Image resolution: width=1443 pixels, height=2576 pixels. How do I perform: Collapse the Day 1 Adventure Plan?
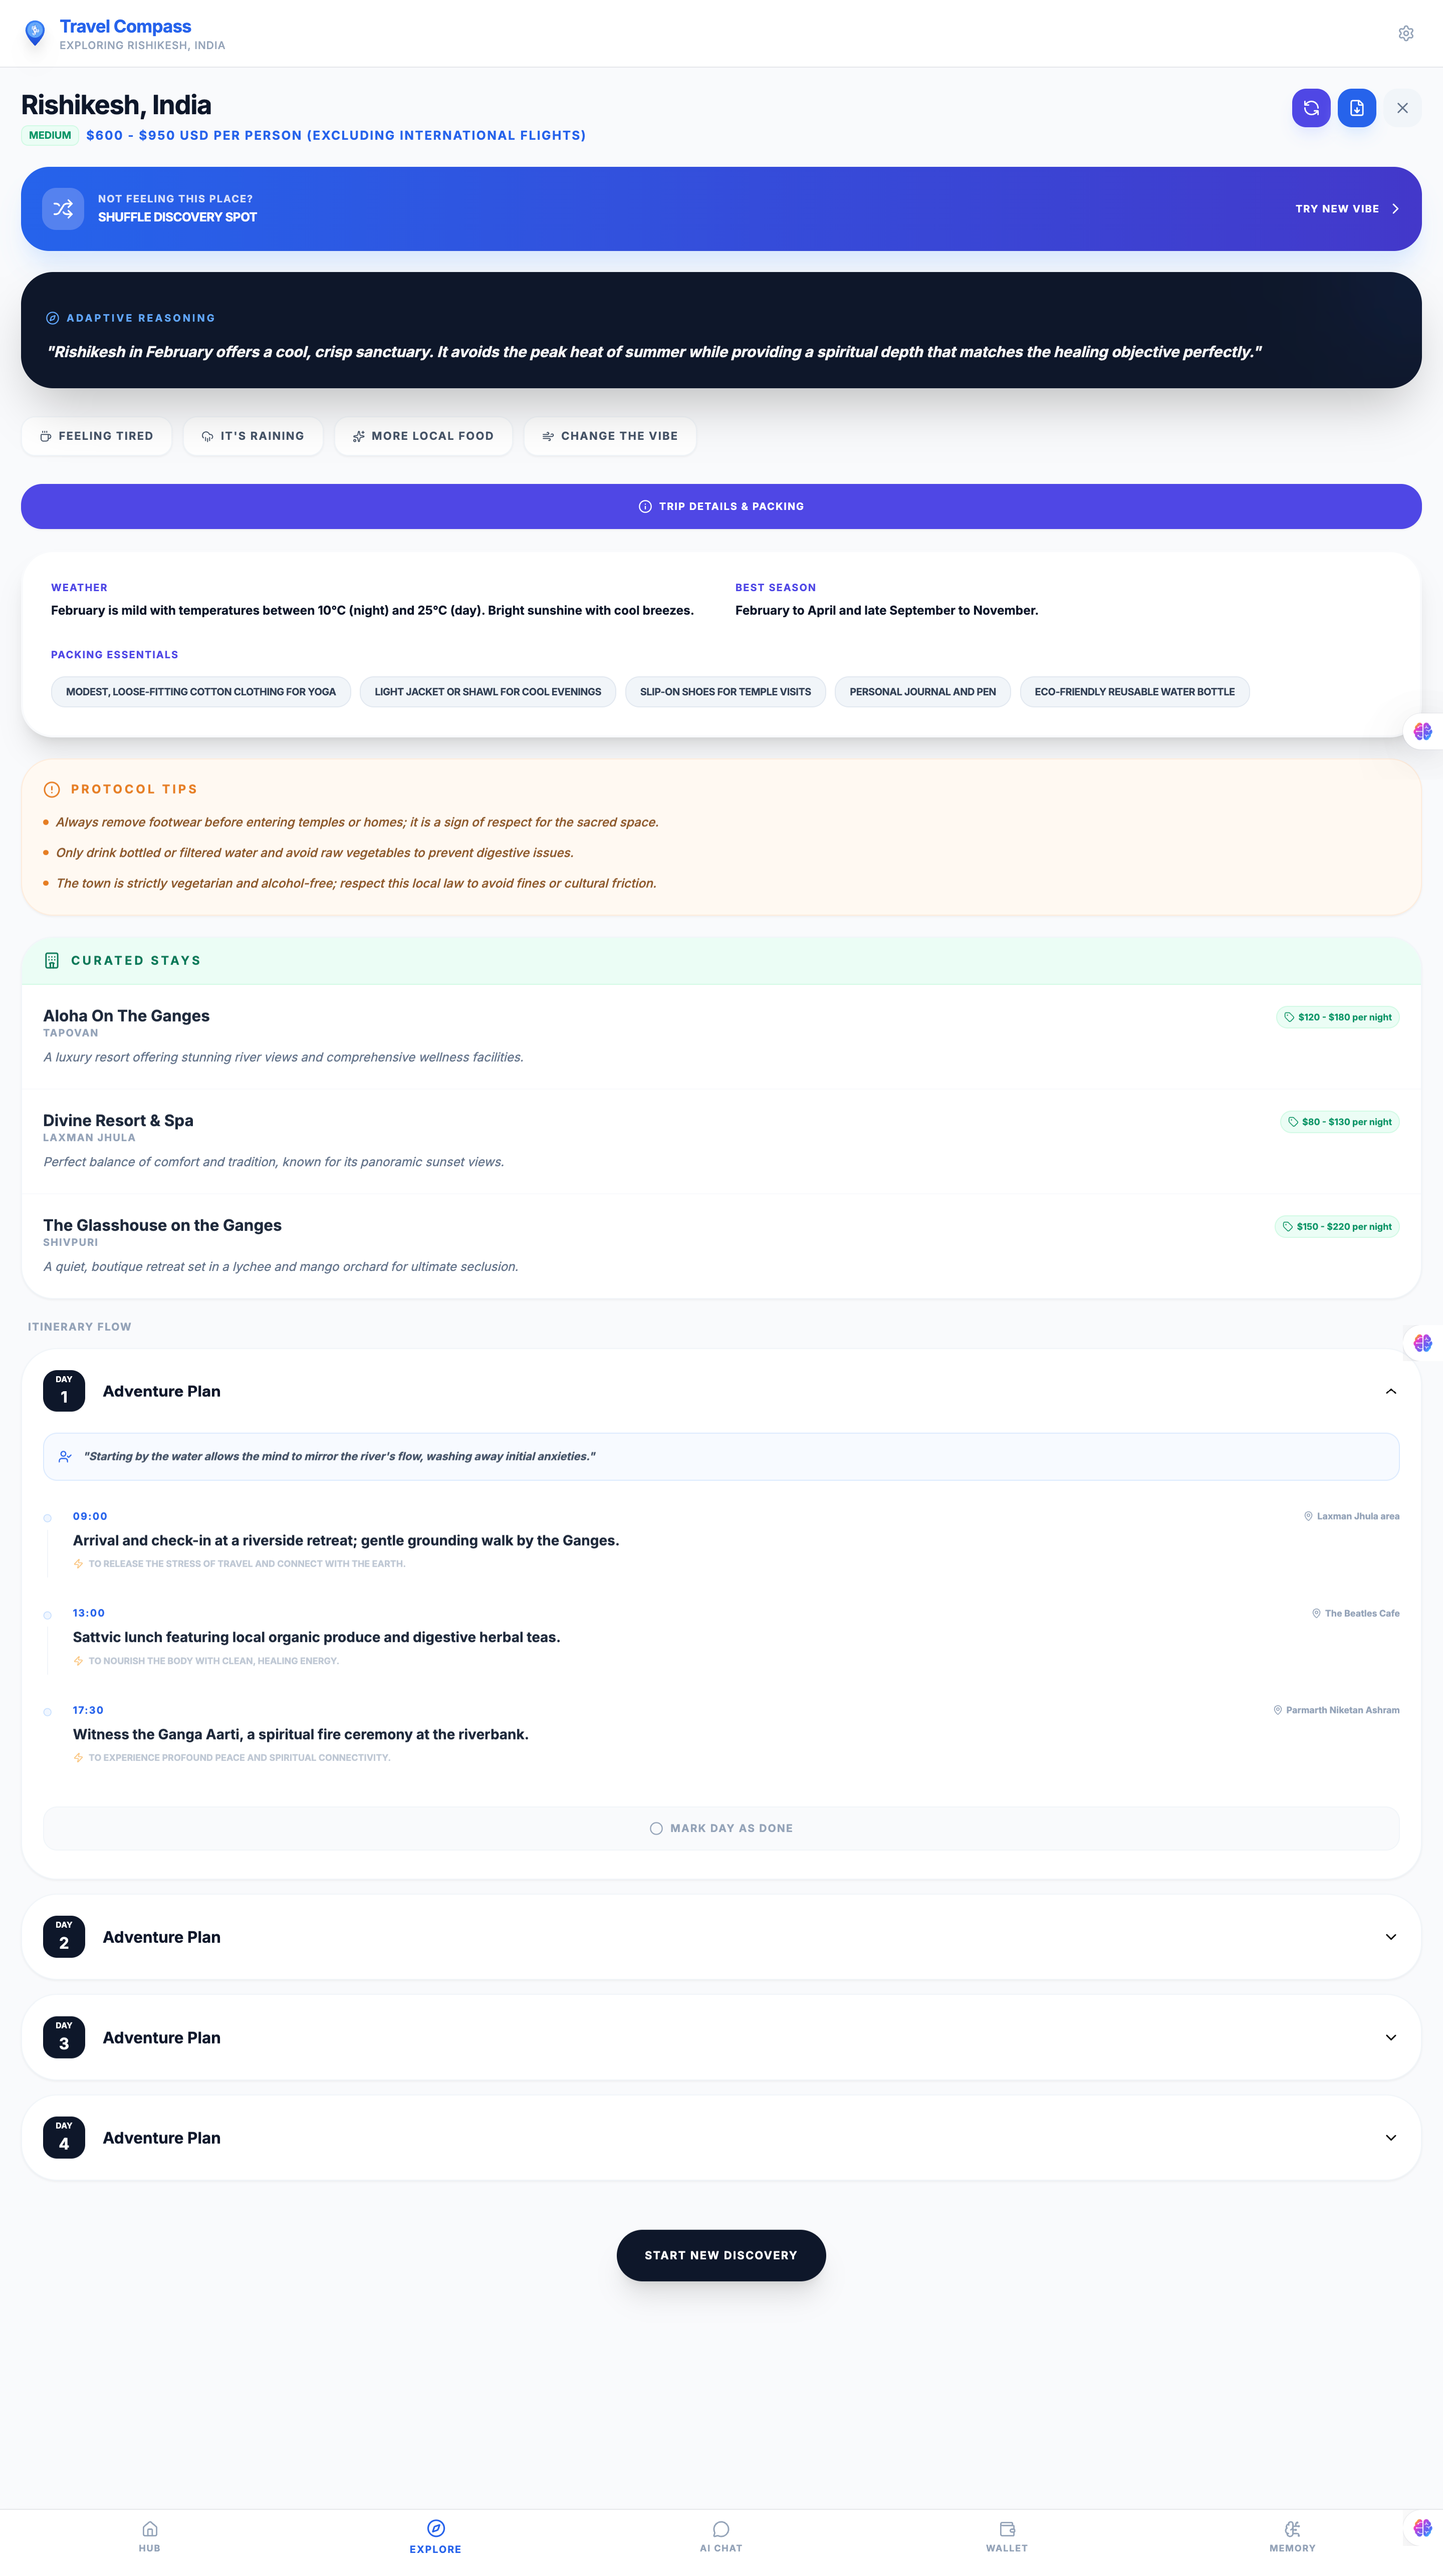[x=1390, y=1391]
